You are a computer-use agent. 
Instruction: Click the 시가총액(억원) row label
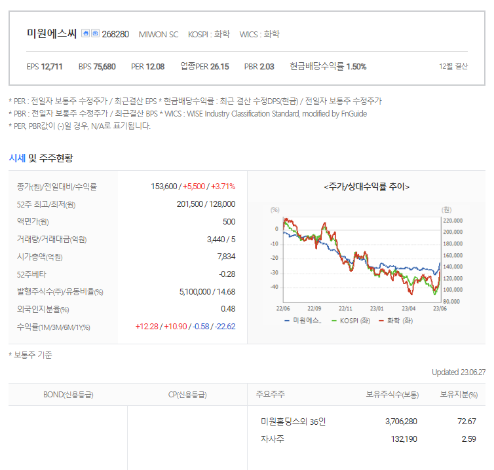(40, 257)
